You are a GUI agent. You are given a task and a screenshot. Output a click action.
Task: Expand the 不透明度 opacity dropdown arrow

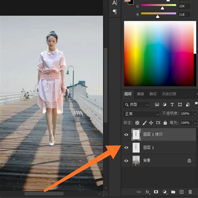click(195, 114)
